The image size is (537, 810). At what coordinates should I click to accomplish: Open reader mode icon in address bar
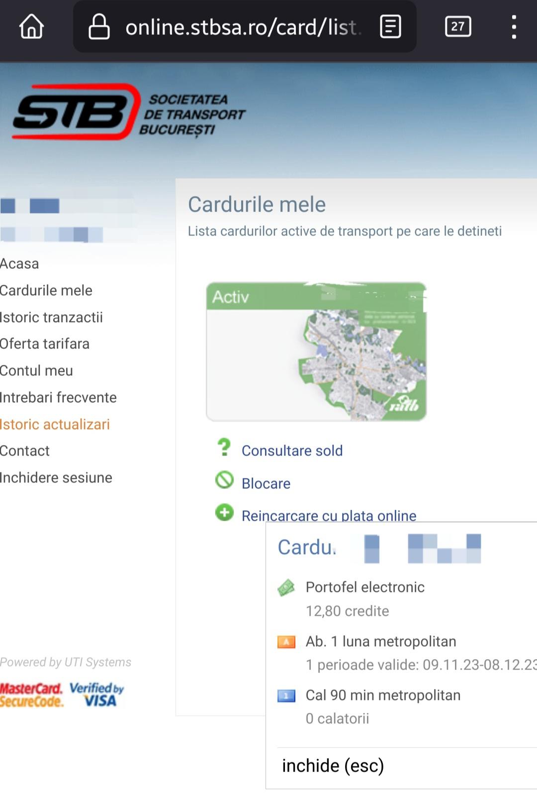390,26
